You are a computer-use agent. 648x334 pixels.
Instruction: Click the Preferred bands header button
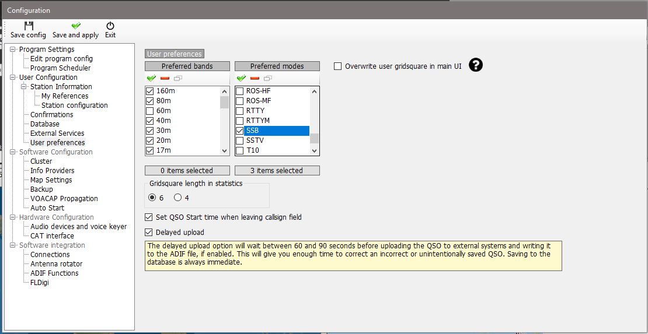187,66
